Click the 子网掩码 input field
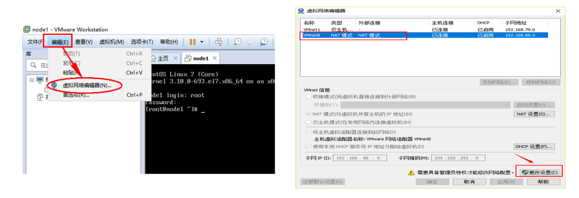Image resolution: width=579 pixels, height=198 pixels. [x=459, y=158]
